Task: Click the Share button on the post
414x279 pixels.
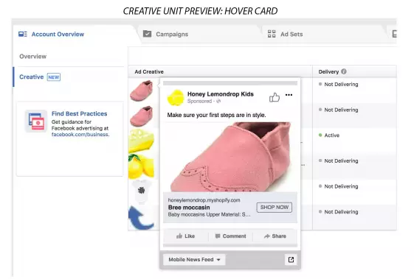Action: (x=275, y=236)
